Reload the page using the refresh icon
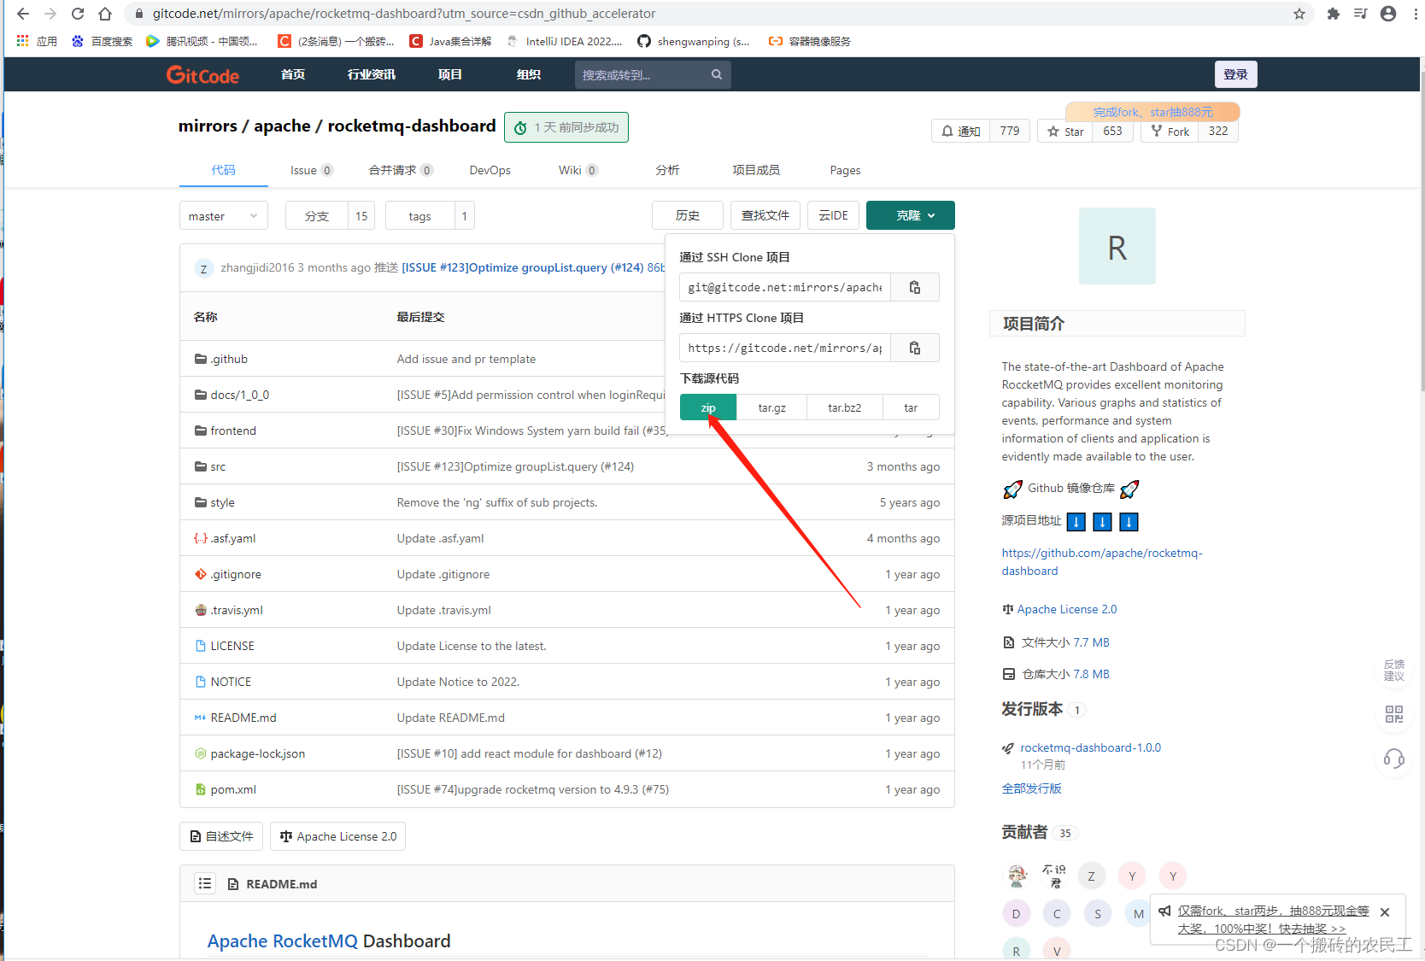1425x961 pixels. (x=78, y=14)
